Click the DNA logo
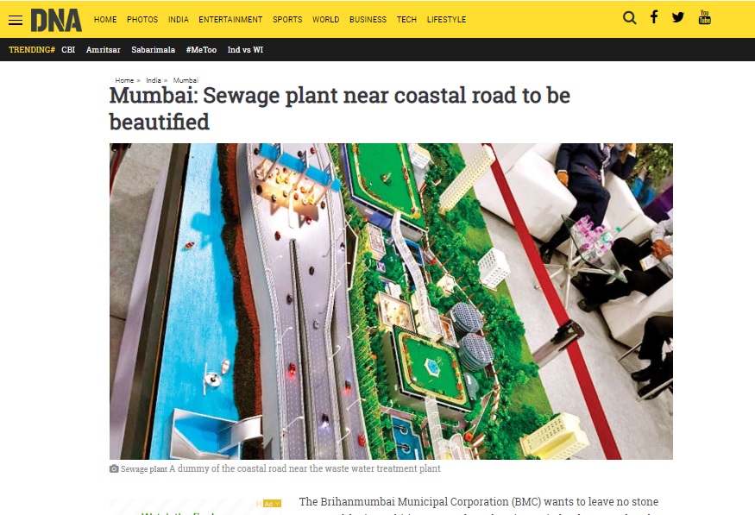 coord(56,20)
